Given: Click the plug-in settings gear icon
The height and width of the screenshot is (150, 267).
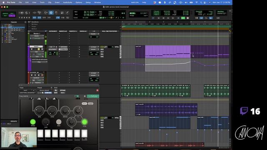Looking at the screenshot, I should (85, 96).
